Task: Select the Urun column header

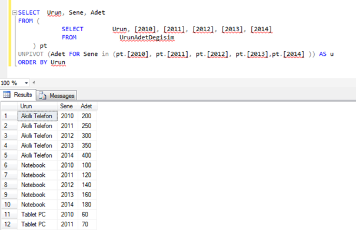Action: (x=37, y=106)
